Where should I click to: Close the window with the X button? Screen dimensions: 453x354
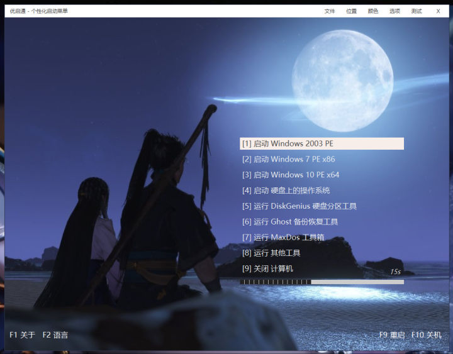click(x=438, y=11)
